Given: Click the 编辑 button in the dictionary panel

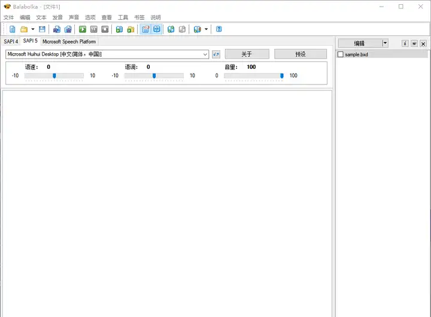Looking at the screenshot, I should (x=360, y=43).
